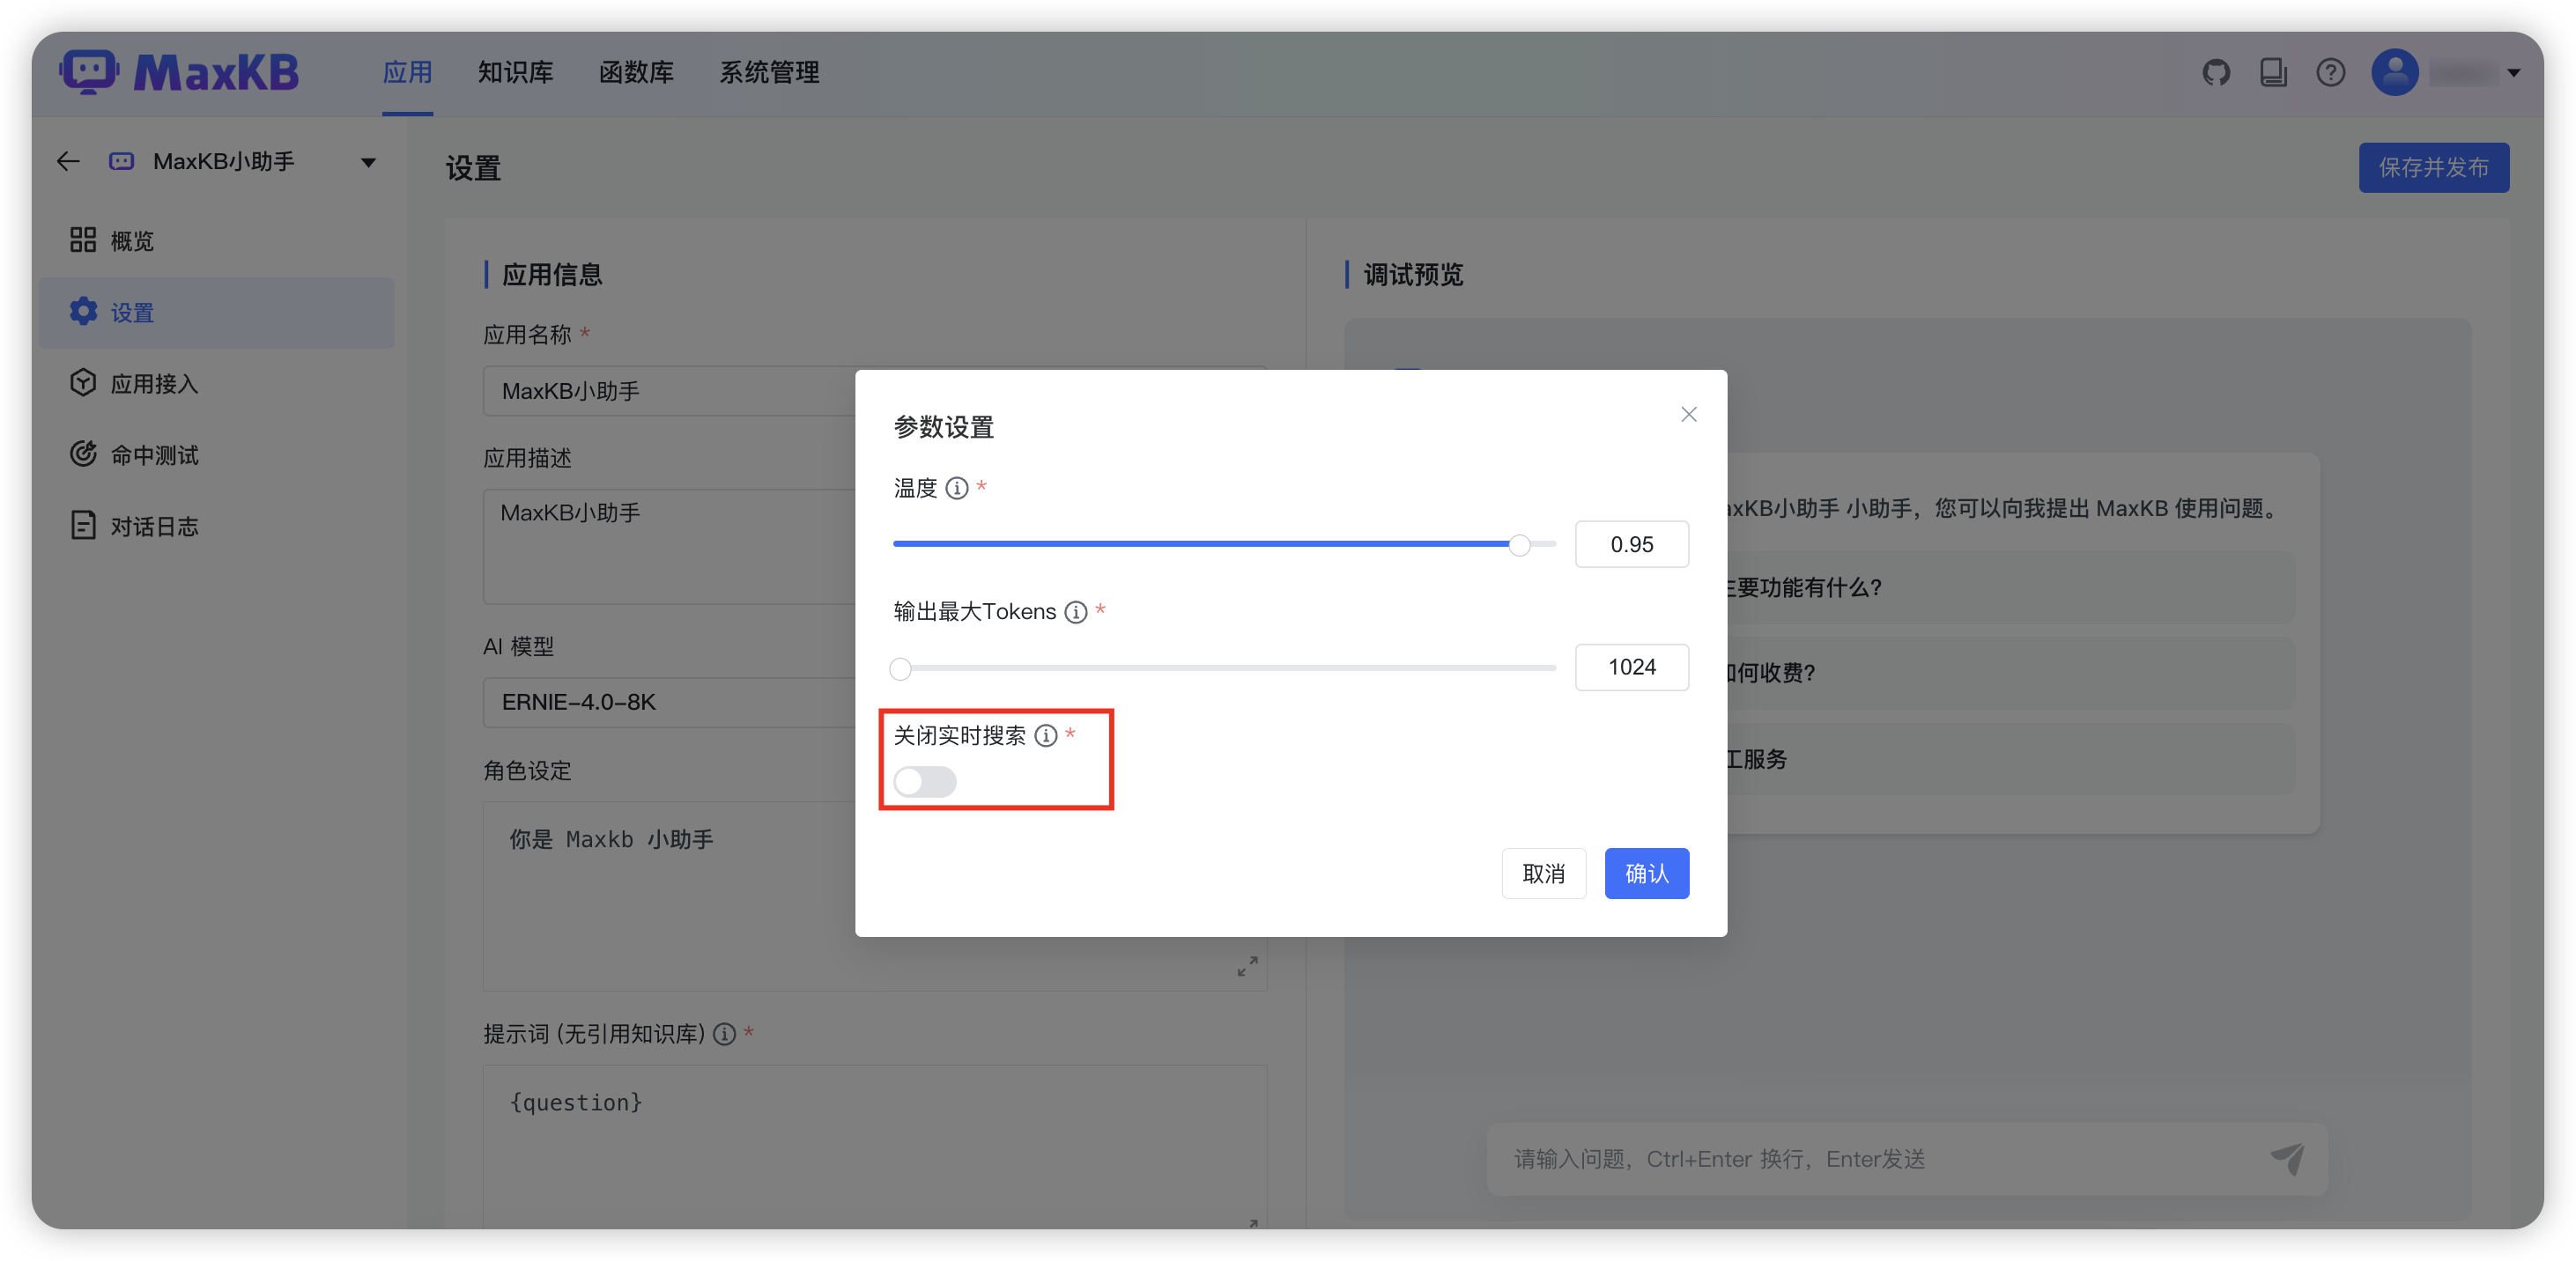
Task: Open the 对话日志 sidebar item
Action: click(x=216, y=527)
